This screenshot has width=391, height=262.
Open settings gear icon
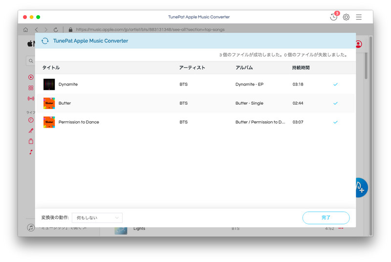tap(346, 17)
